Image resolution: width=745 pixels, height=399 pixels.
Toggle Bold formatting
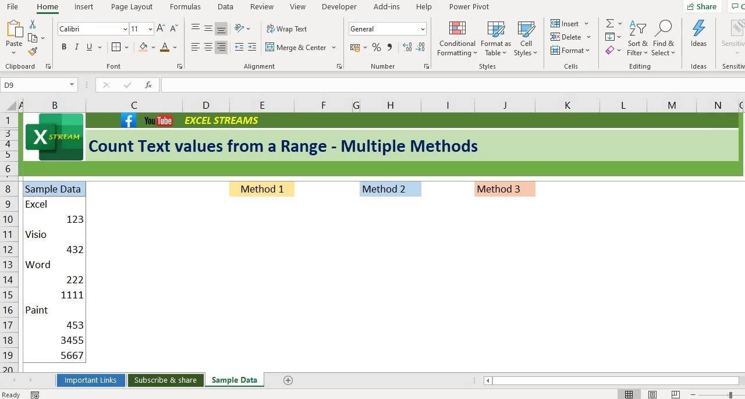[x=63, y=47]
